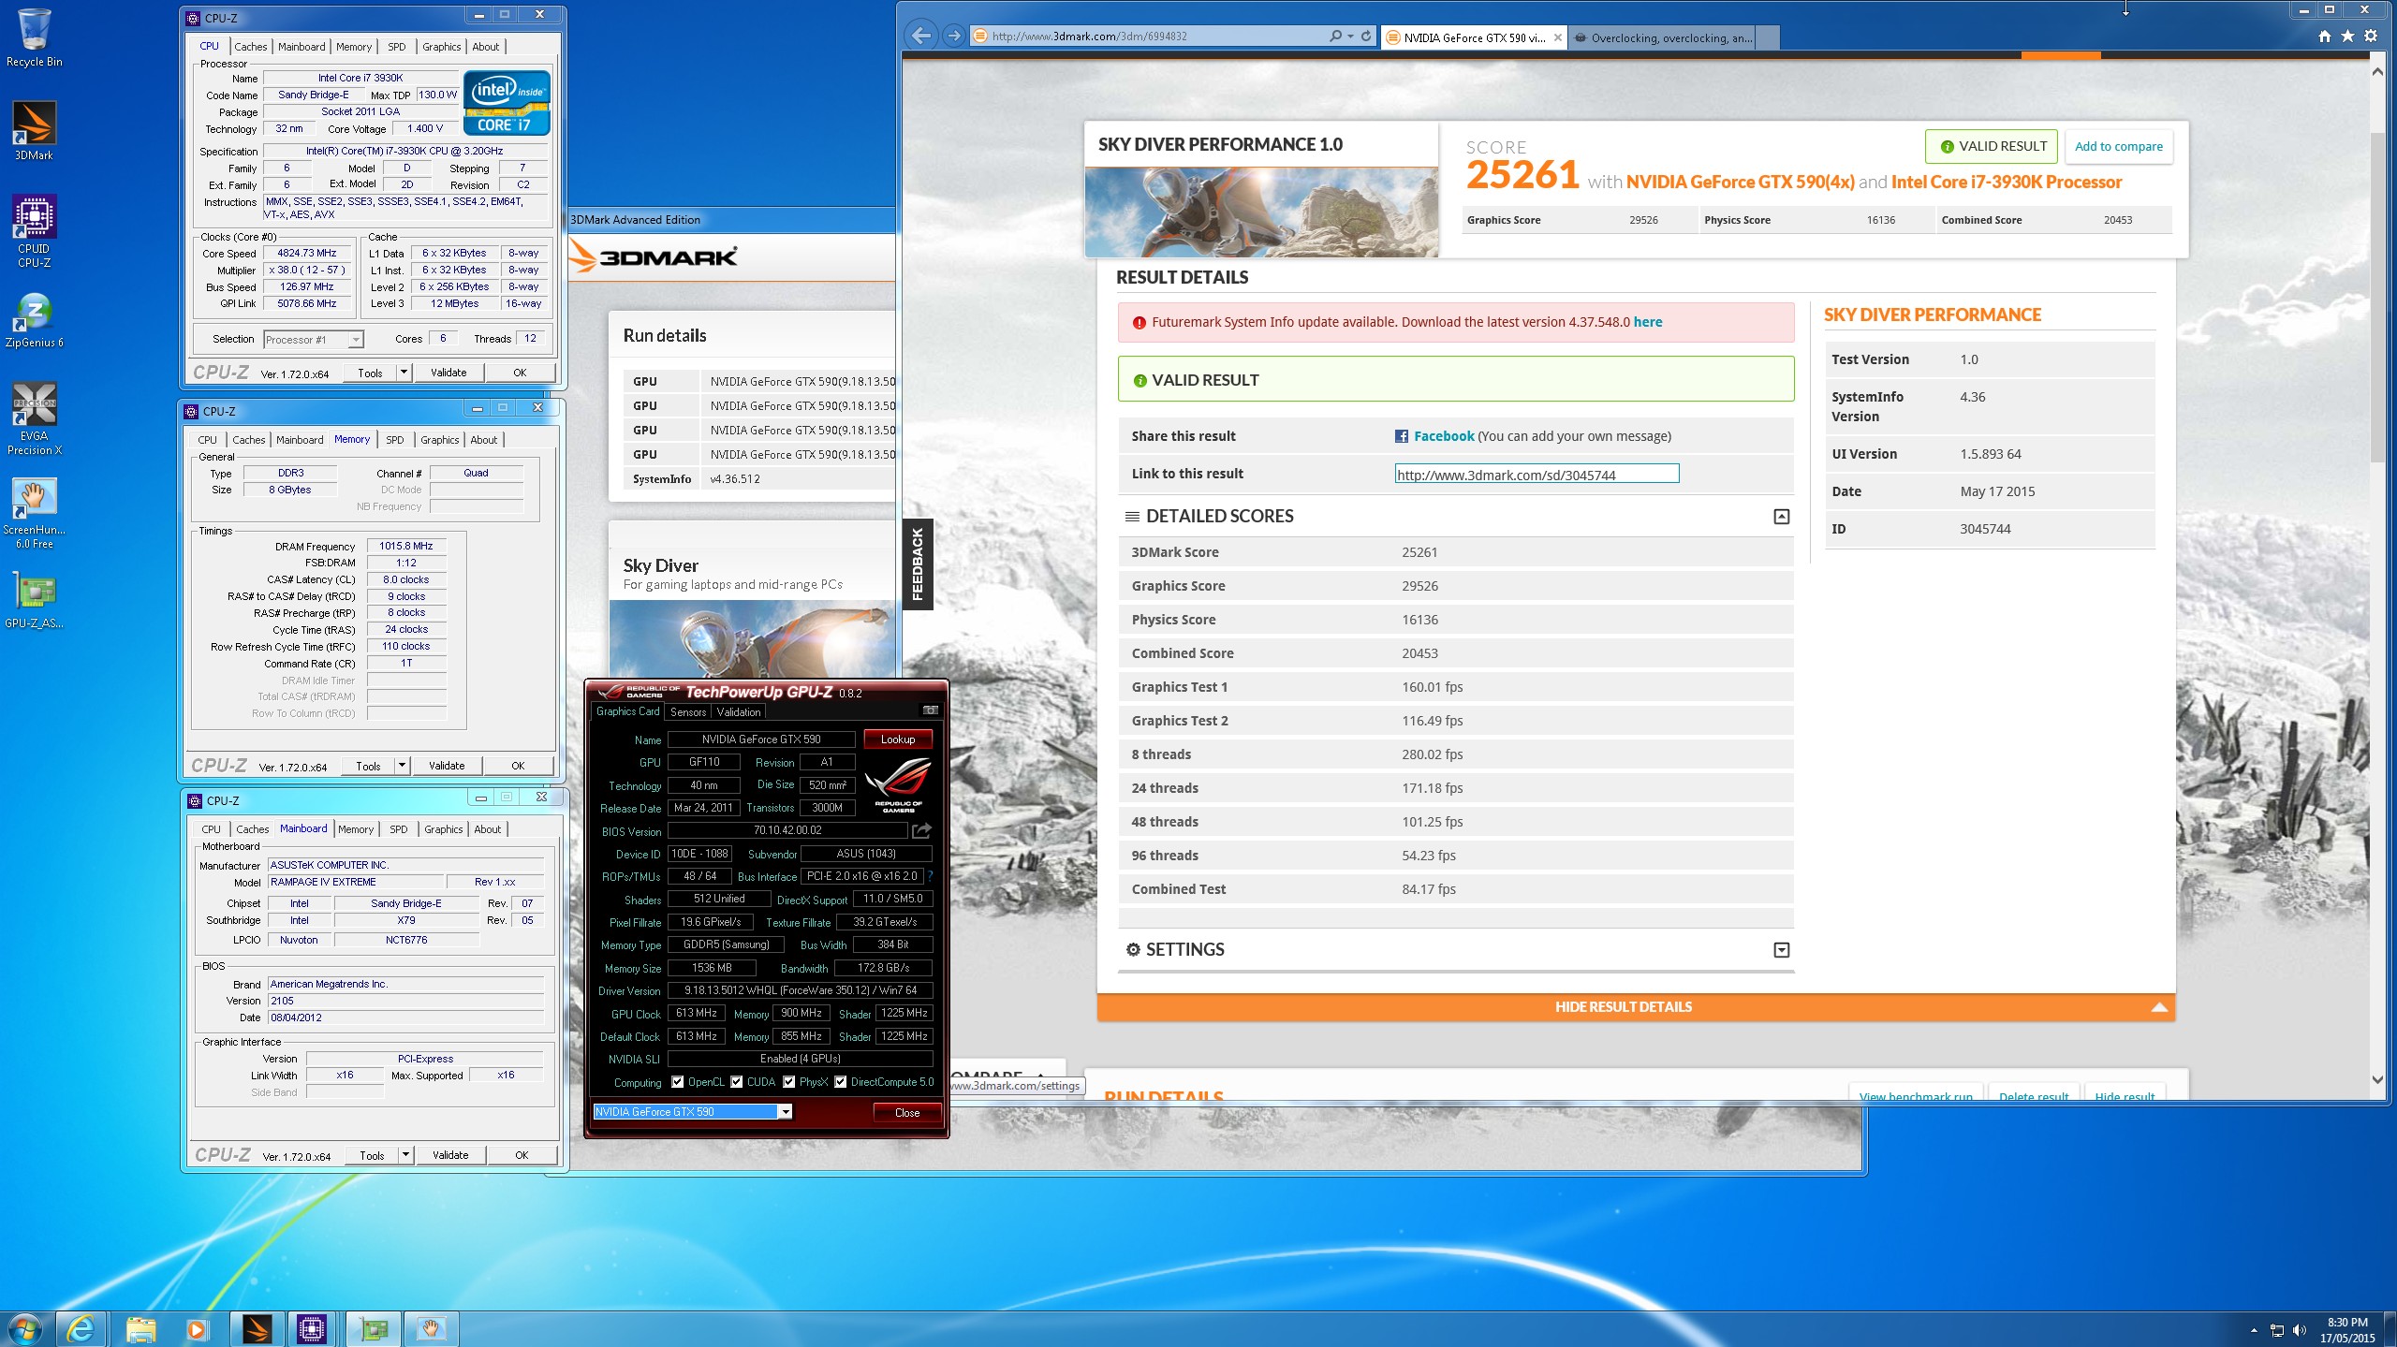
Task: Click the GPU-Z BIOS export icon
Action: click(921, 831)
